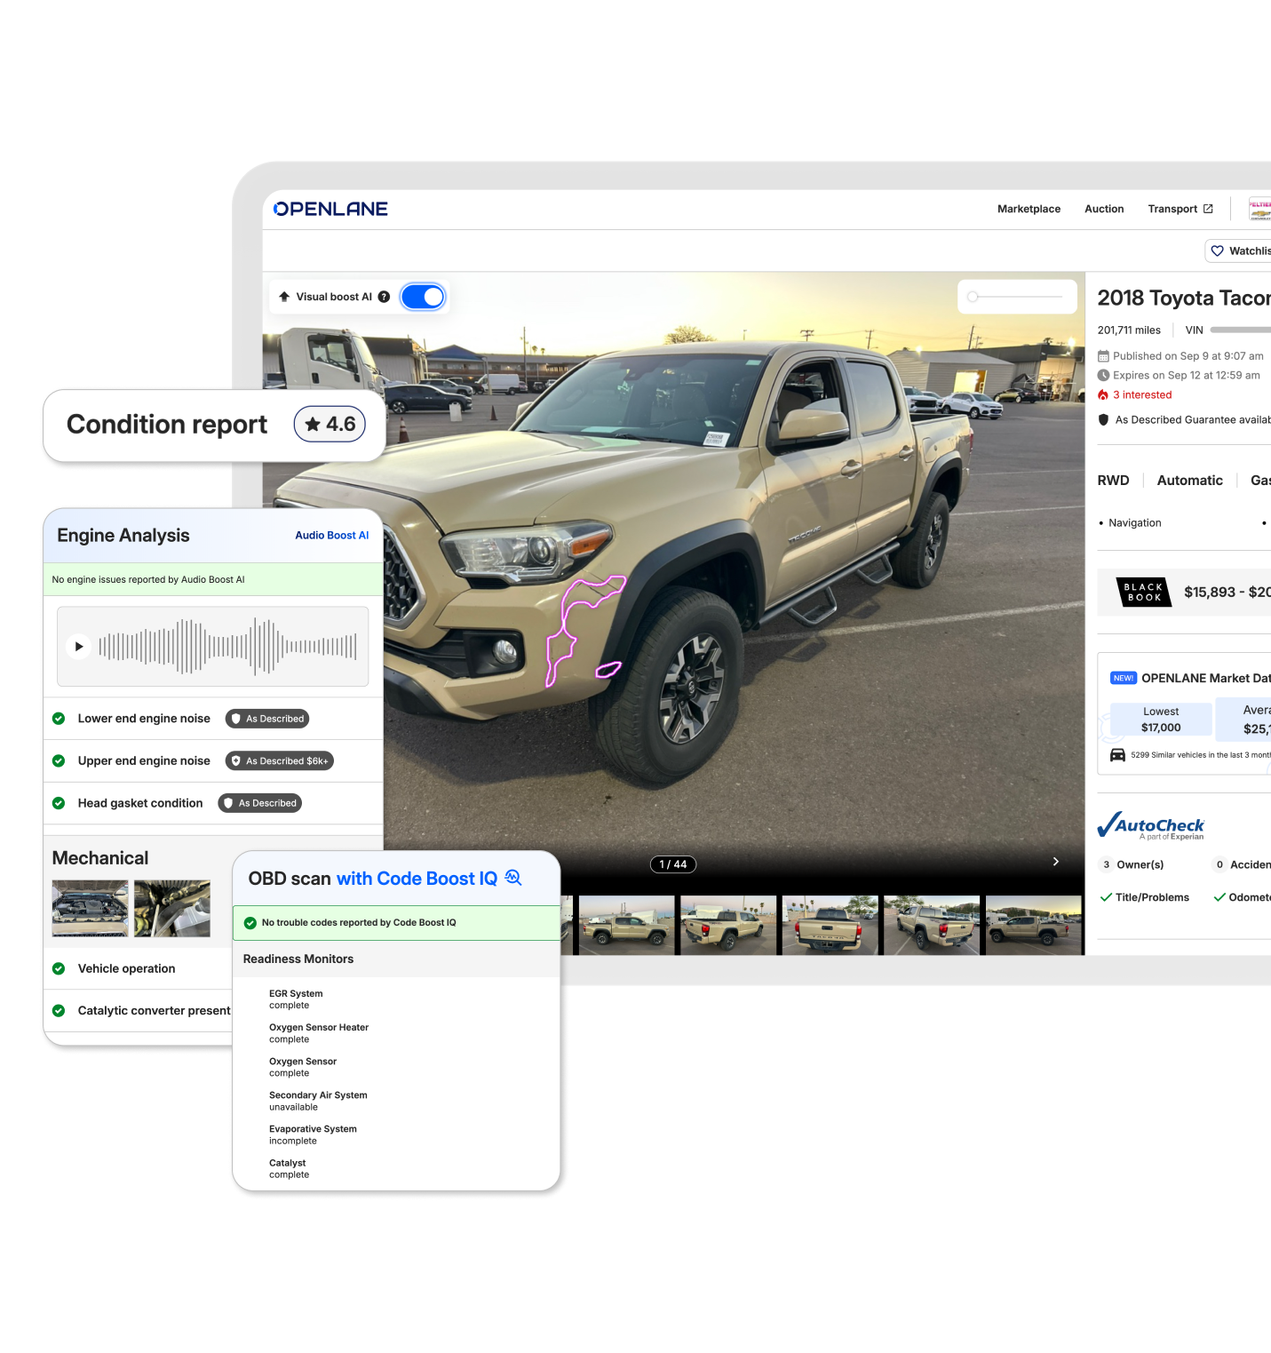Click the image slider above the photo
Image resolution: width=1271 pixels, height=1353 pixels.
1016,297
